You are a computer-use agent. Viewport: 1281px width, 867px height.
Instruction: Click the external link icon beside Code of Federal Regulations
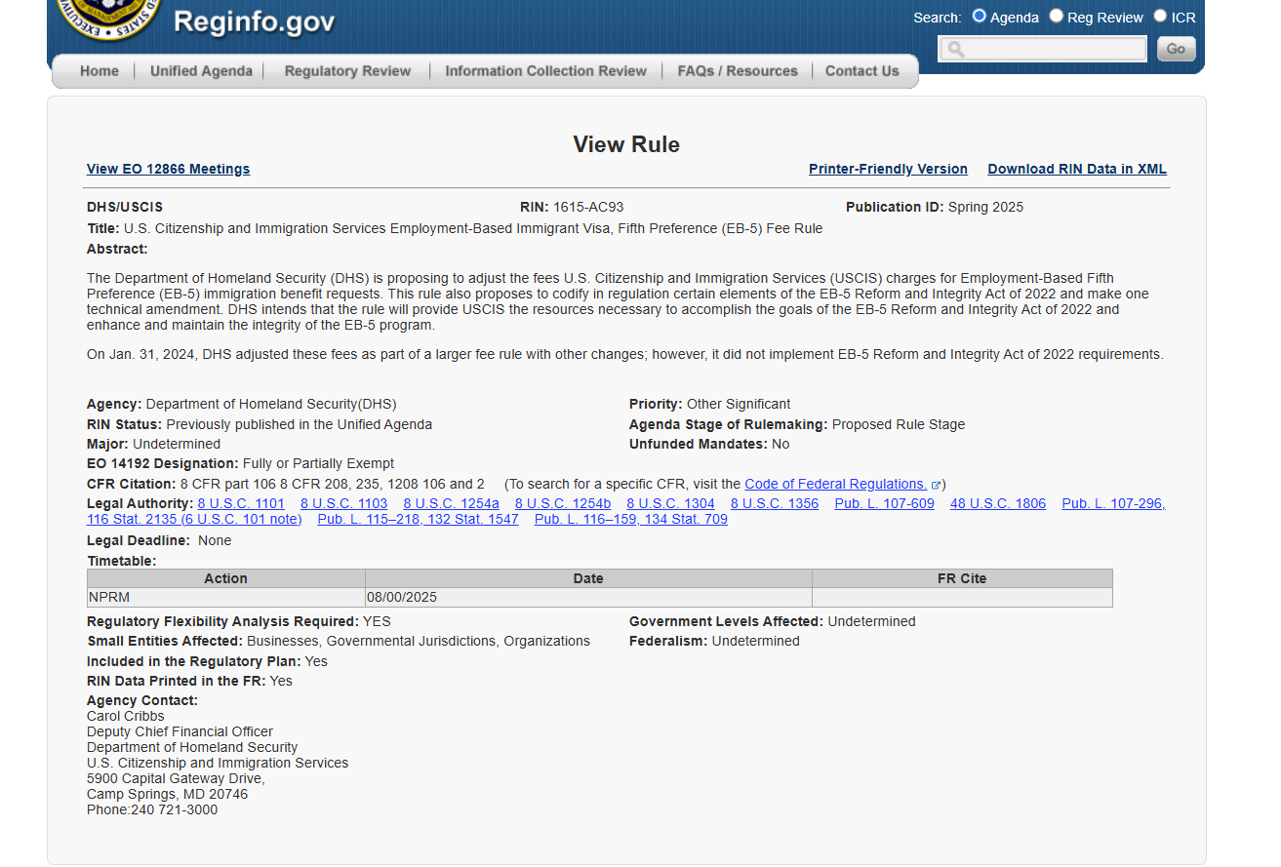[936, 485]
